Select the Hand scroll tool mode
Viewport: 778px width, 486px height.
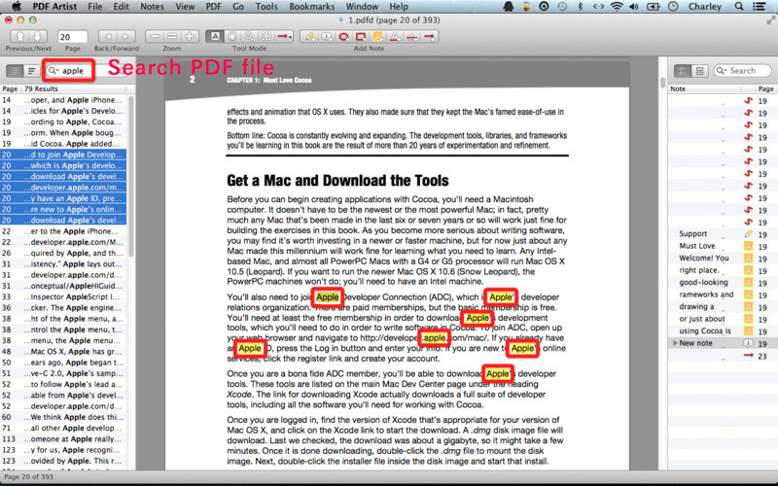pyautogui.click(x=231, y=37)
